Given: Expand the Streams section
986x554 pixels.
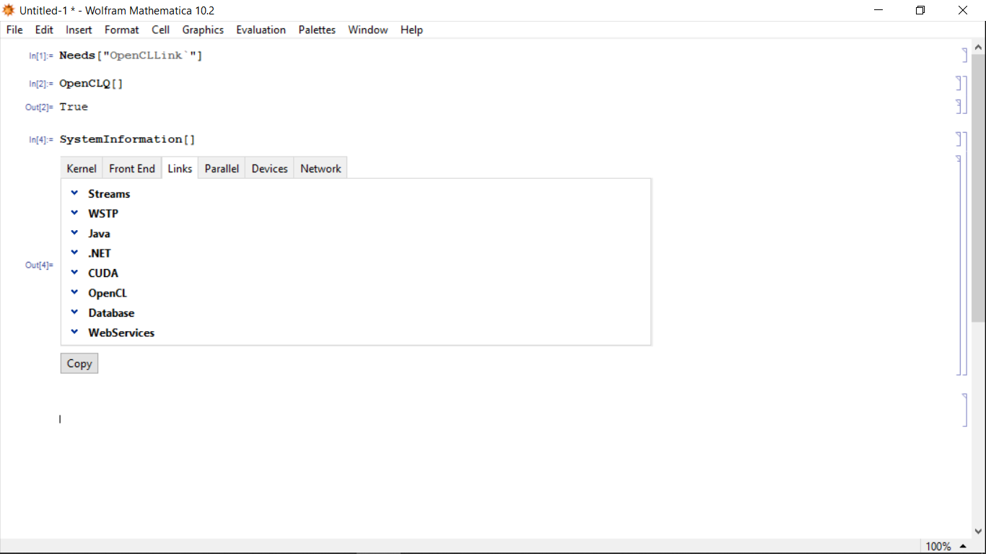Looking at the screenshot, I should (x=74, y=193).
